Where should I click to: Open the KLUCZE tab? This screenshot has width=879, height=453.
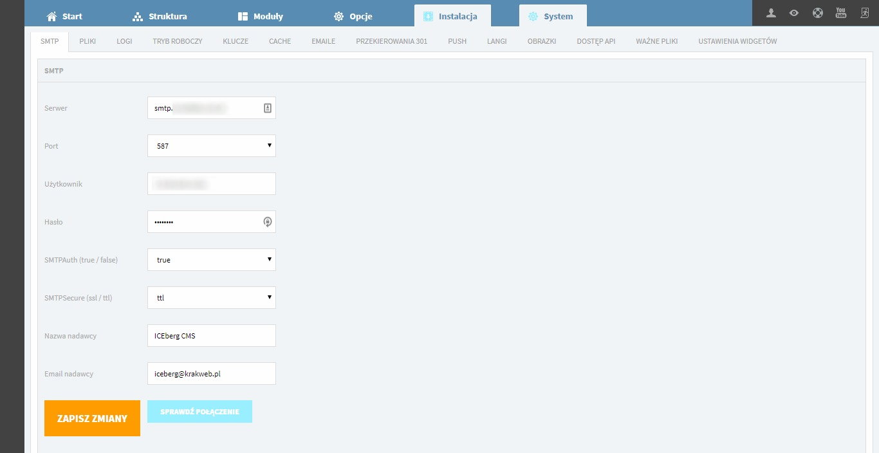pos(236,41)
